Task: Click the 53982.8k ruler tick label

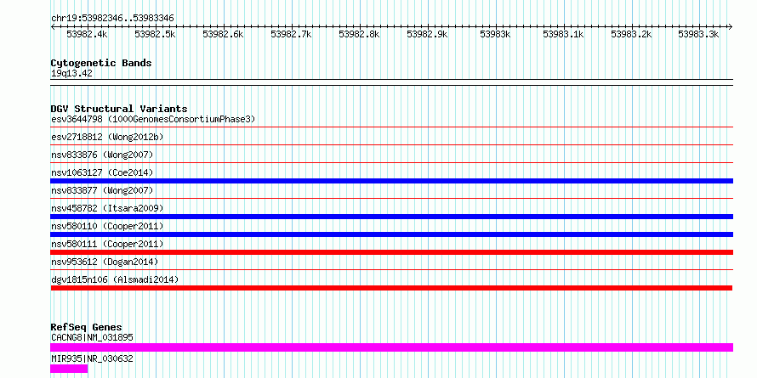Action: click(359, 34)
